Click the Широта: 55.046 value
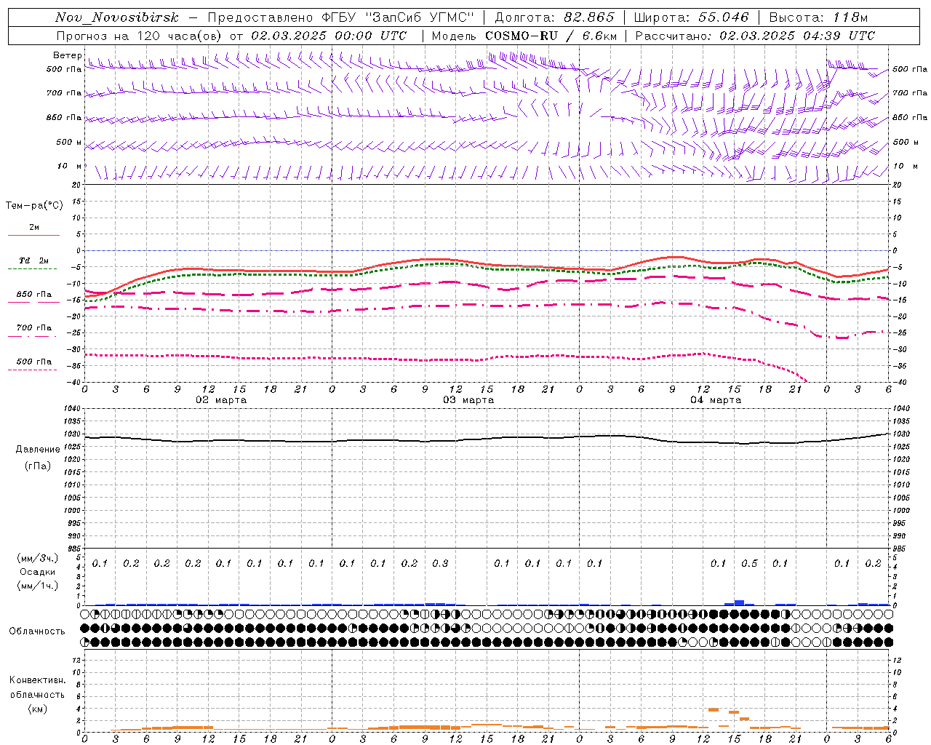Viewport: 931px width, 745px height. [x=691, y=17]
